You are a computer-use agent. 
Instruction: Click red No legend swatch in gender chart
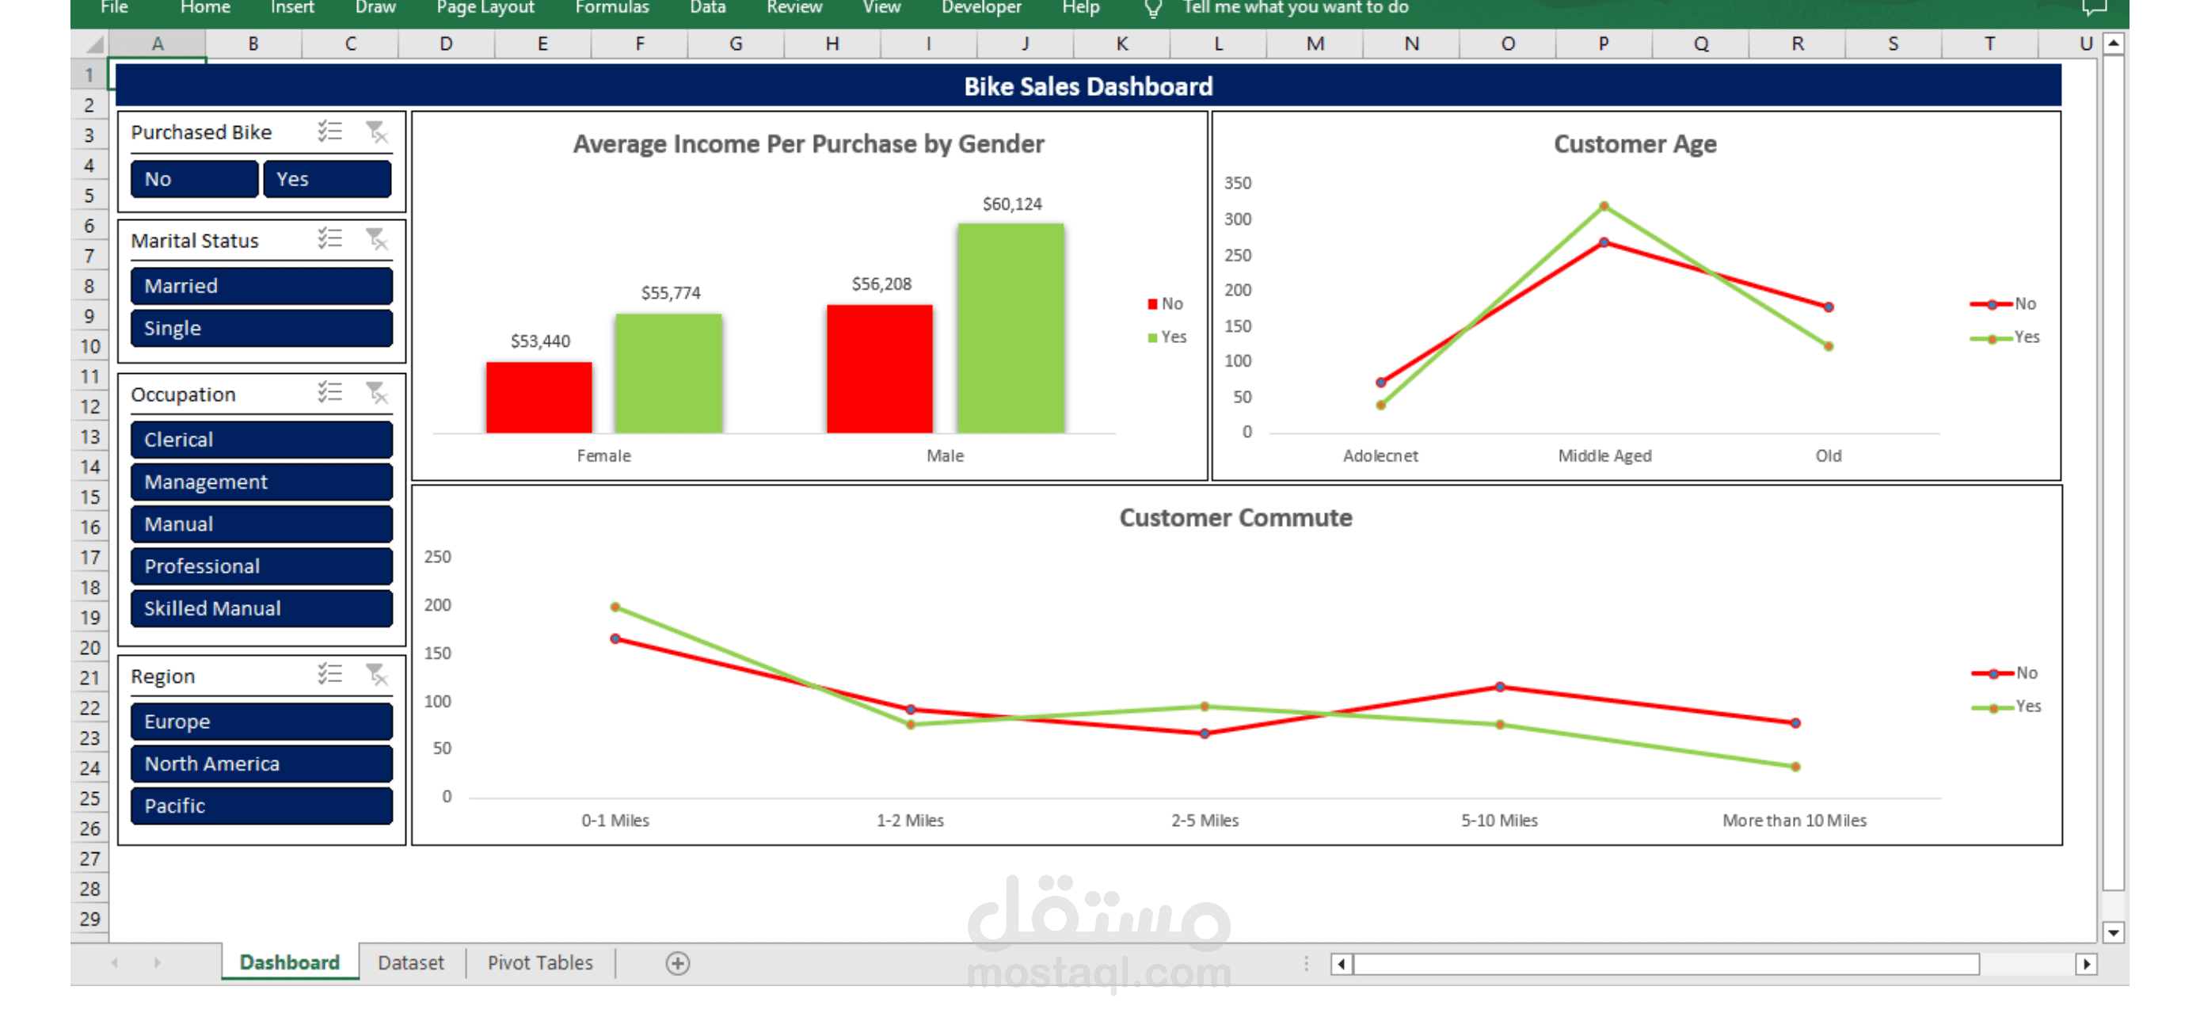point(1152,304)
